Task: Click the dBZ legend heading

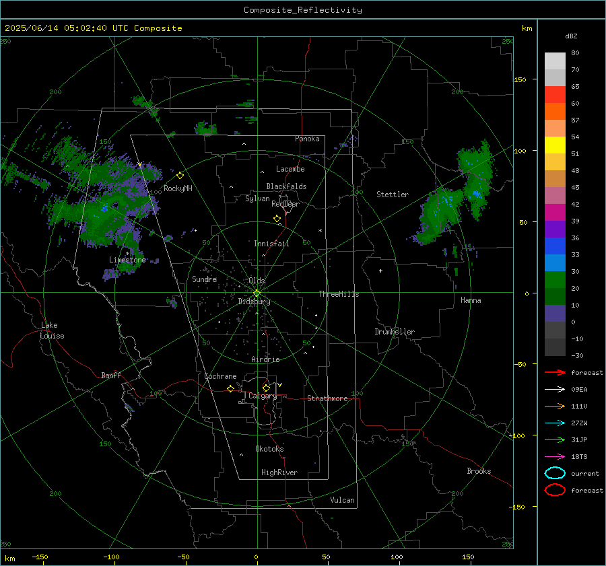Action: coord(571,36)
